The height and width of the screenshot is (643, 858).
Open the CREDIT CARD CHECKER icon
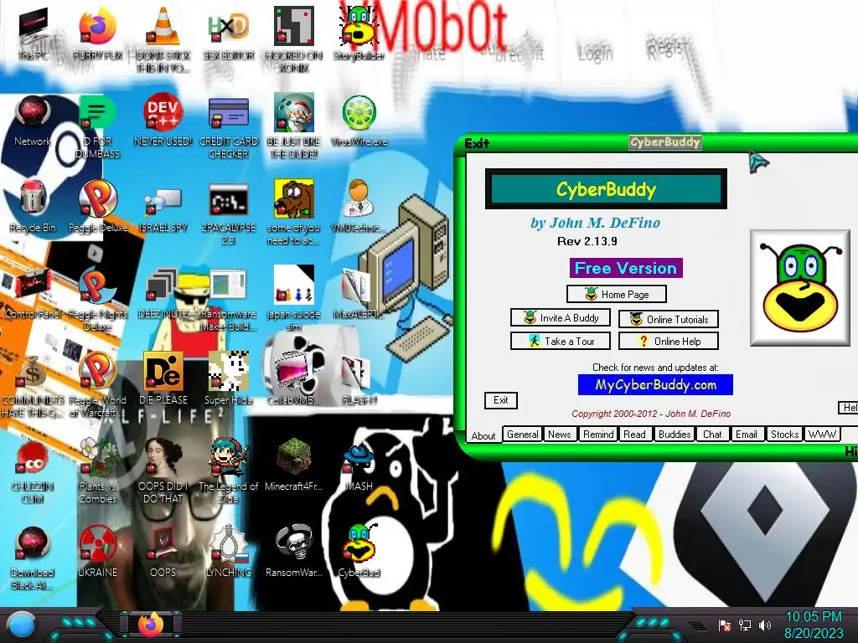click(229, 127)
